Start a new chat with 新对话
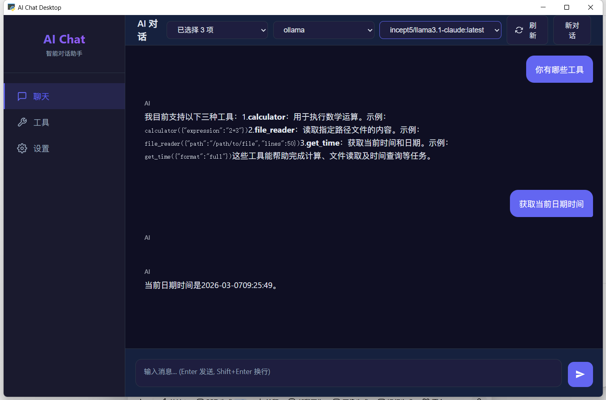The width and height of the screenshot is (606, 400). (572, 30)
